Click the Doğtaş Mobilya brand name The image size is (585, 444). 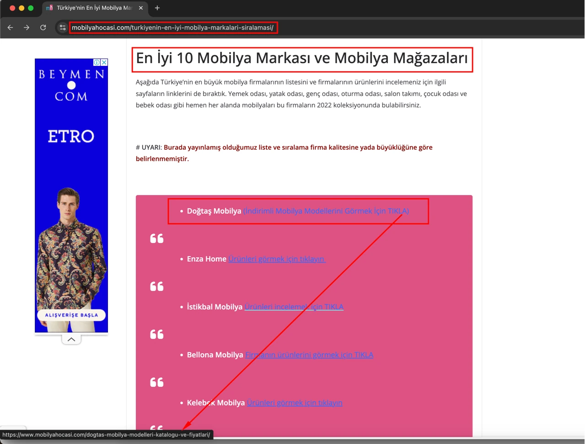(214, 211)
